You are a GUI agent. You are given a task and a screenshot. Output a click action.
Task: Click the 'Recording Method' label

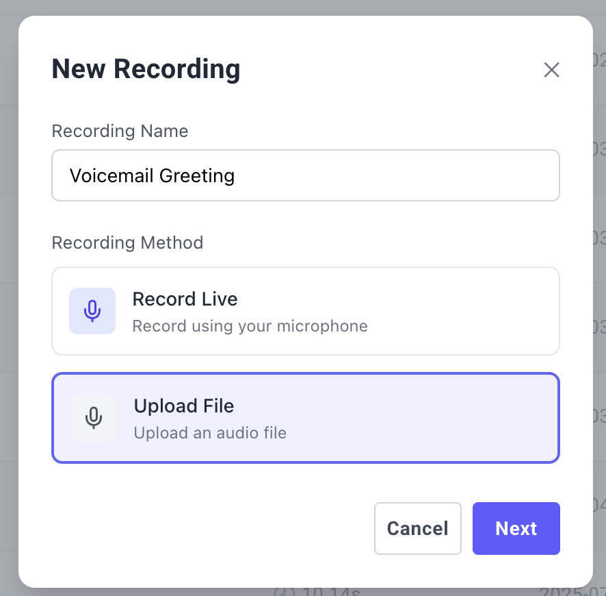127,243
